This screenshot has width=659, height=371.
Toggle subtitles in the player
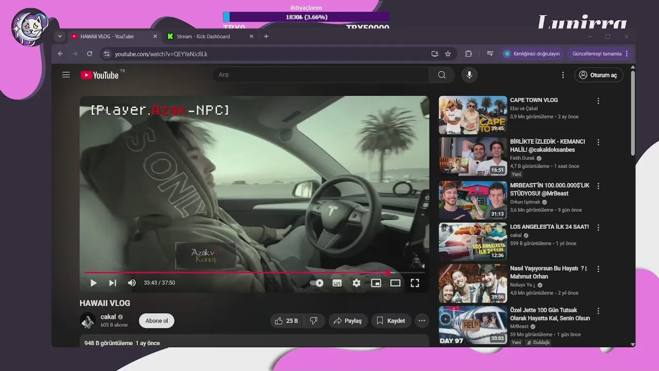point(337,283)
